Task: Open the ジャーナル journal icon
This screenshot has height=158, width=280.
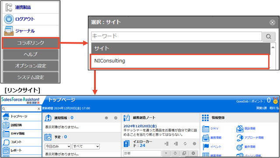Action: click(x=9, y=31)
